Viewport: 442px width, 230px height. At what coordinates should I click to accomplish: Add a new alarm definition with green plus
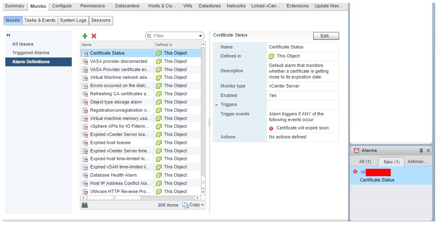[85, 36]
